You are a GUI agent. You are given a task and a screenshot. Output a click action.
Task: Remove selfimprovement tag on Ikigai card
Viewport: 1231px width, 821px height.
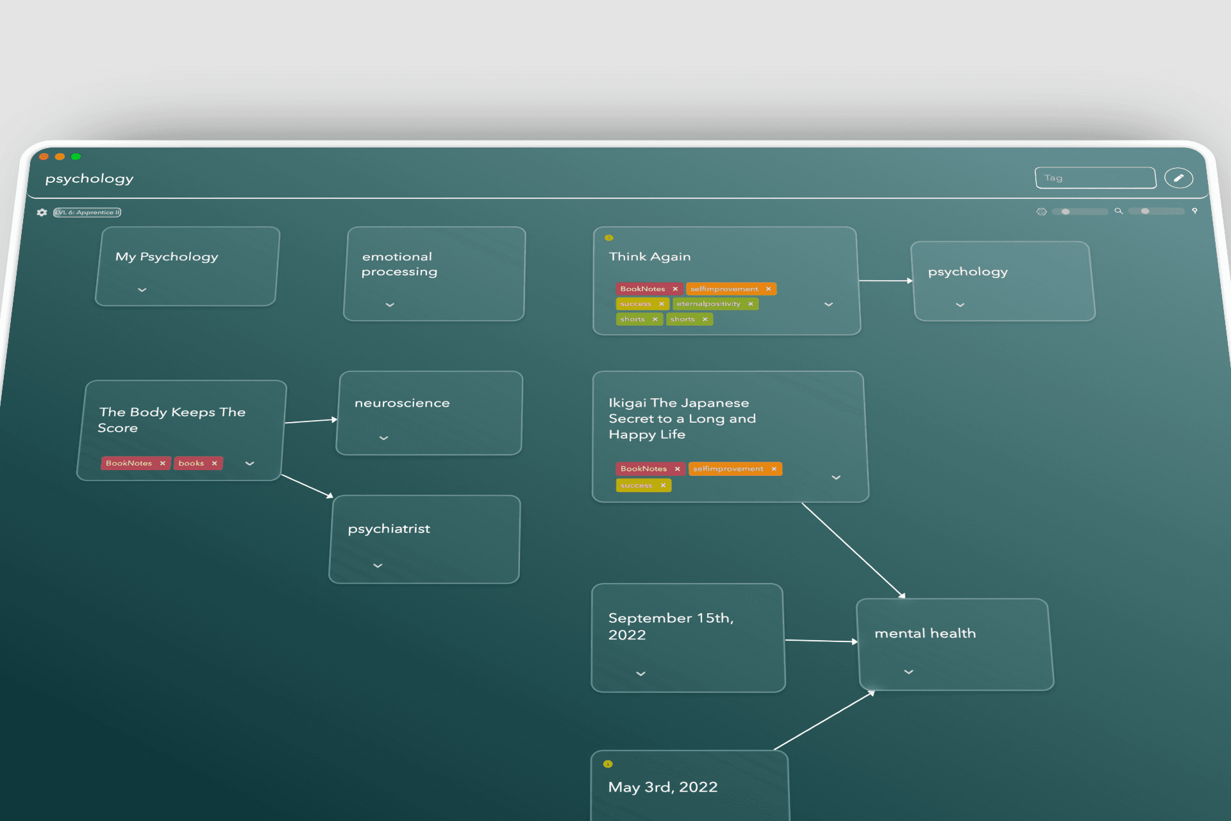click(774, 469)
